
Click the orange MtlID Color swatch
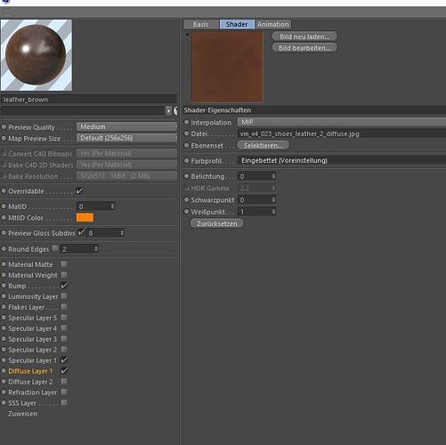[85, 217]
